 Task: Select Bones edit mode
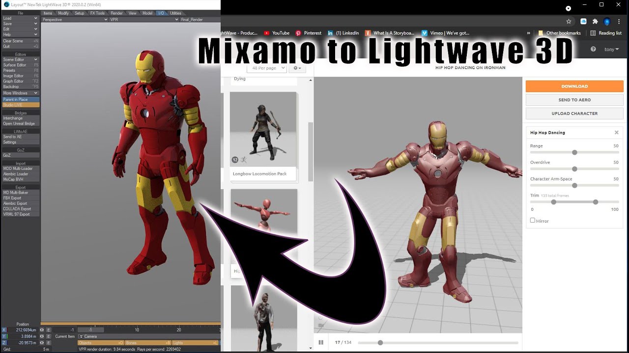pos(147,343)
